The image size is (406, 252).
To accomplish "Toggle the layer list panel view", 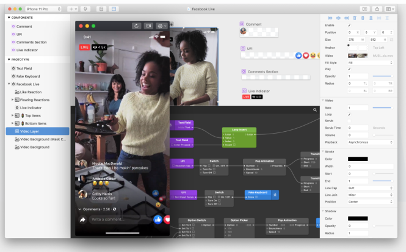I will point(101,9).
